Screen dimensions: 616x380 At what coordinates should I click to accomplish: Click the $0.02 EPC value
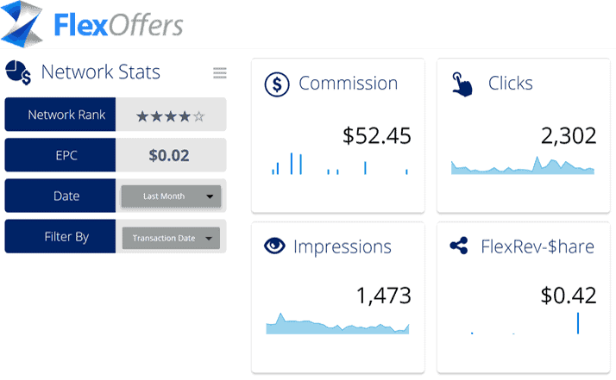170,156
